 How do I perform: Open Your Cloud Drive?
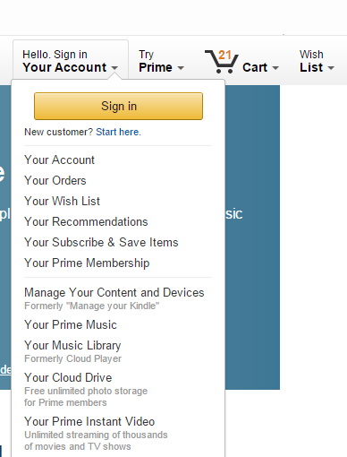pyautogui.click(x=68, y=378)
